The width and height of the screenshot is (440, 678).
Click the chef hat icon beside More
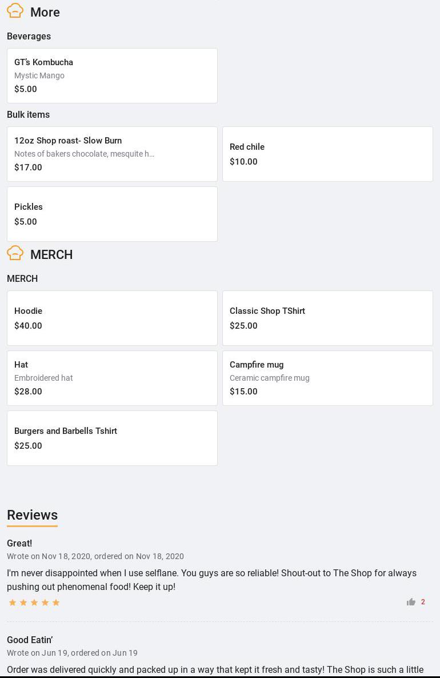(15, 11)
